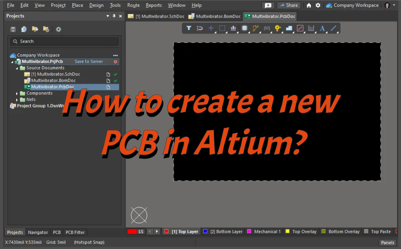The width and height of the screenshot is (401, 249).
Task: Click the Multivibrator.SchDoc green check status icon
Action: [116, 74]
